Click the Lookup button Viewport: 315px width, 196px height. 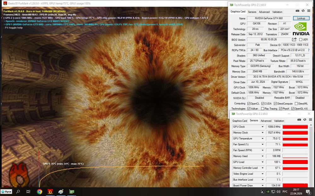click(x=301, y=18)
